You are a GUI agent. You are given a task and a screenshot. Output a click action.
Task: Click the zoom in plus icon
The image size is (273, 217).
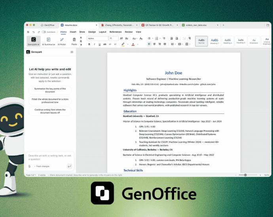(260, 175)
